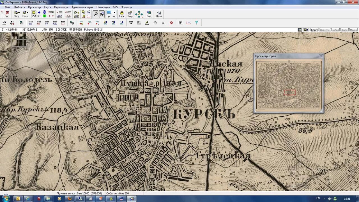The image size is (359, 202).
Task: Click GPS upload route icon
Action: (89, 23)
